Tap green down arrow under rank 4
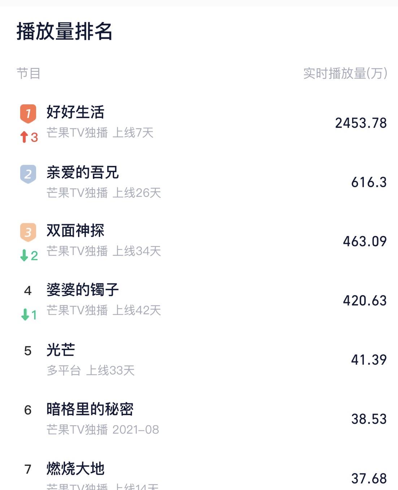 coord(25,314)
